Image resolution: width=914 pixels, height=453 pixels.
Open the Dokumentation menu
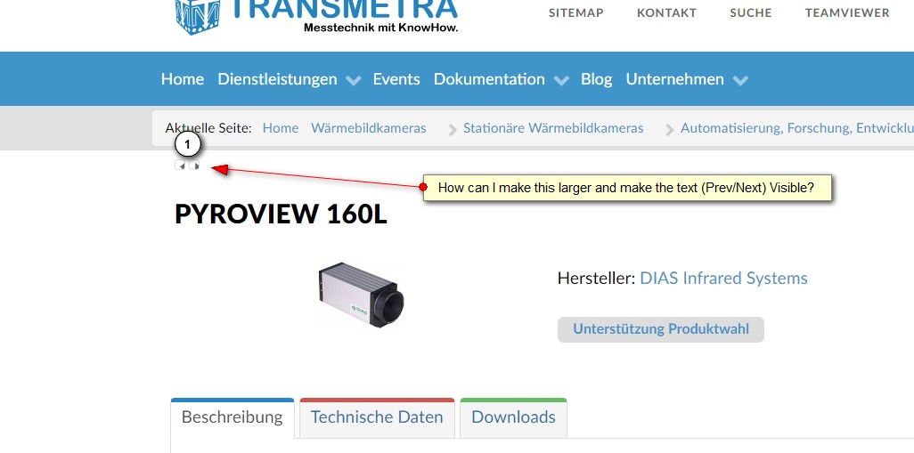[489, 79]
